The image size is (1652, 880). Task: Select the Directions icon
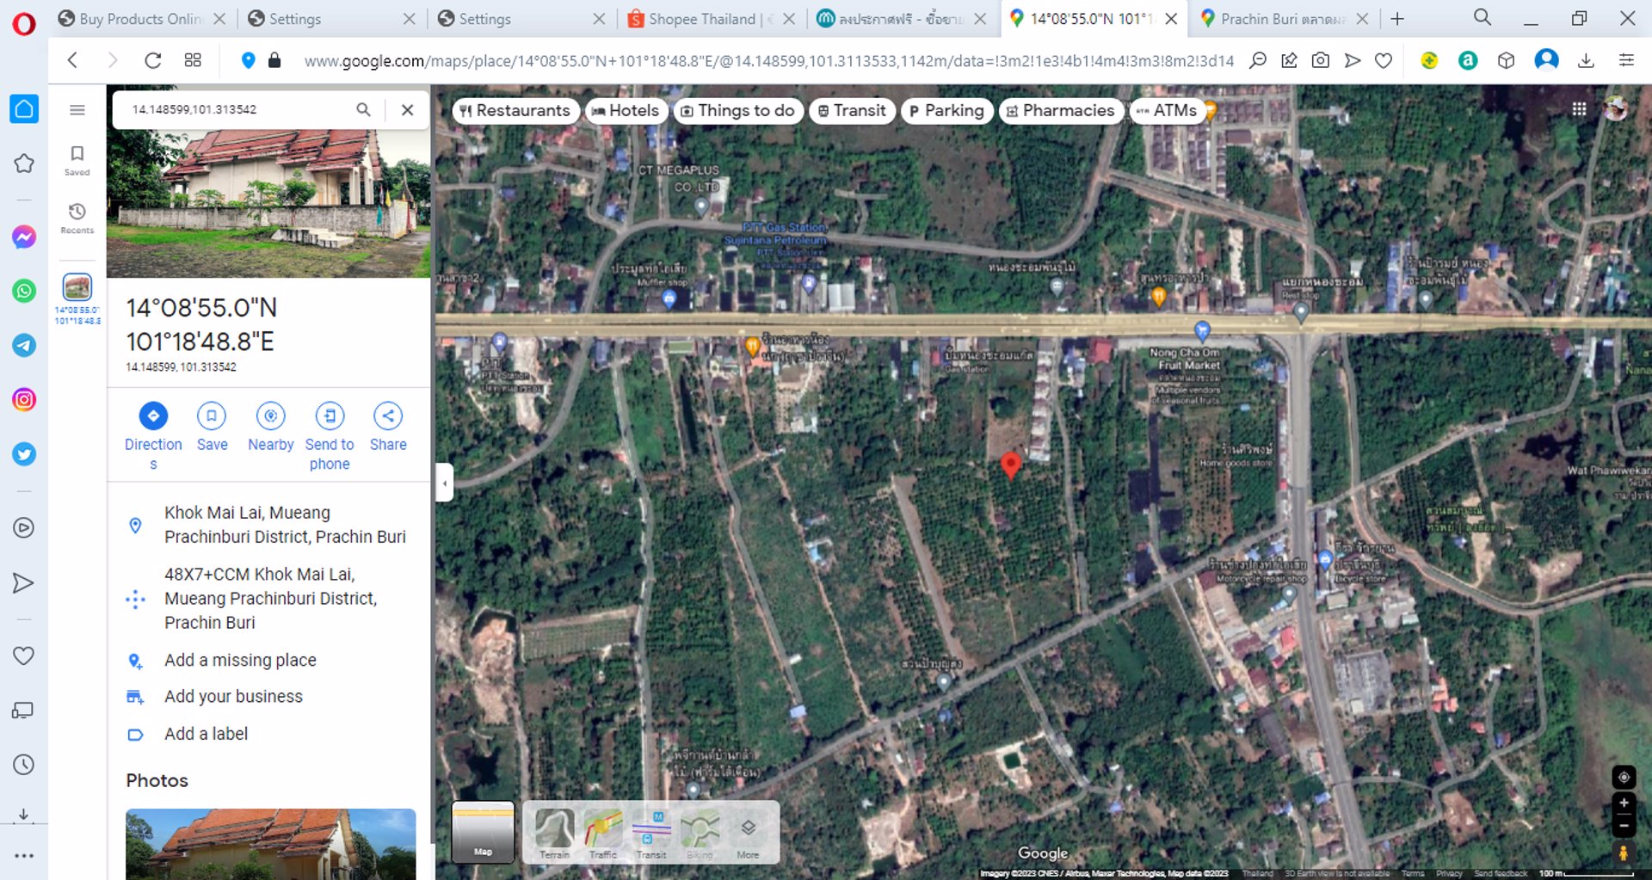pos(153,416)
